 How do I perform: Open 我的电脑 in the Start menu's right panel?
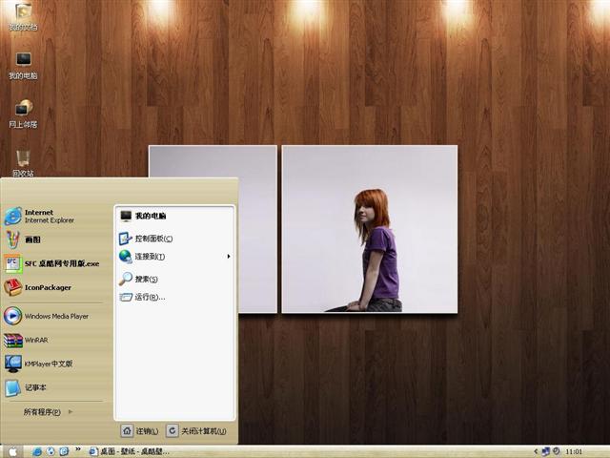[143, 216]
